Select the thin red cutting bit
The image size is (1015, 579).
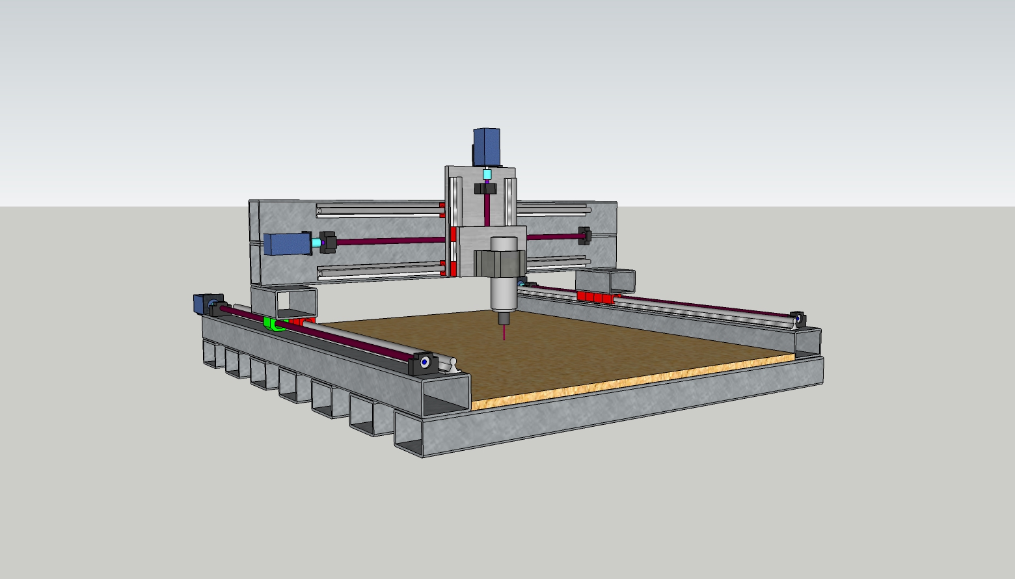click(504, 332)
